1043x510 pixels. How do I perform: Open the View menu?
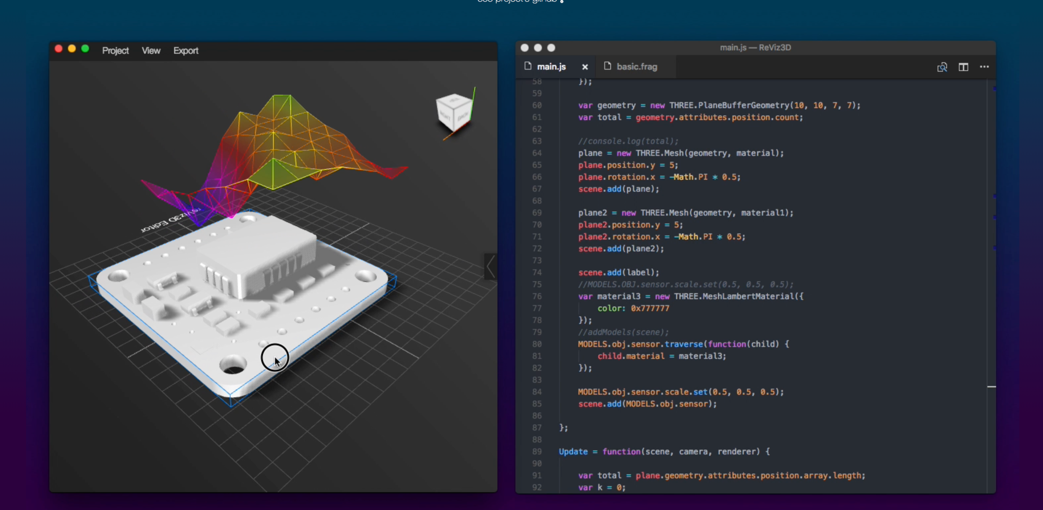(x=151, y=50)
